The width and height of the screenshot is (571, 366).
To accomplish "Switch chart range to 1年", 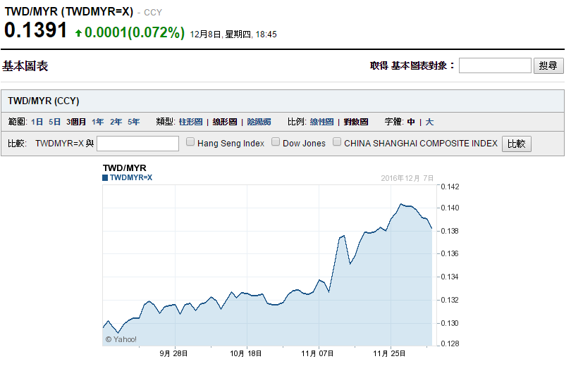I will pos(97,122).
